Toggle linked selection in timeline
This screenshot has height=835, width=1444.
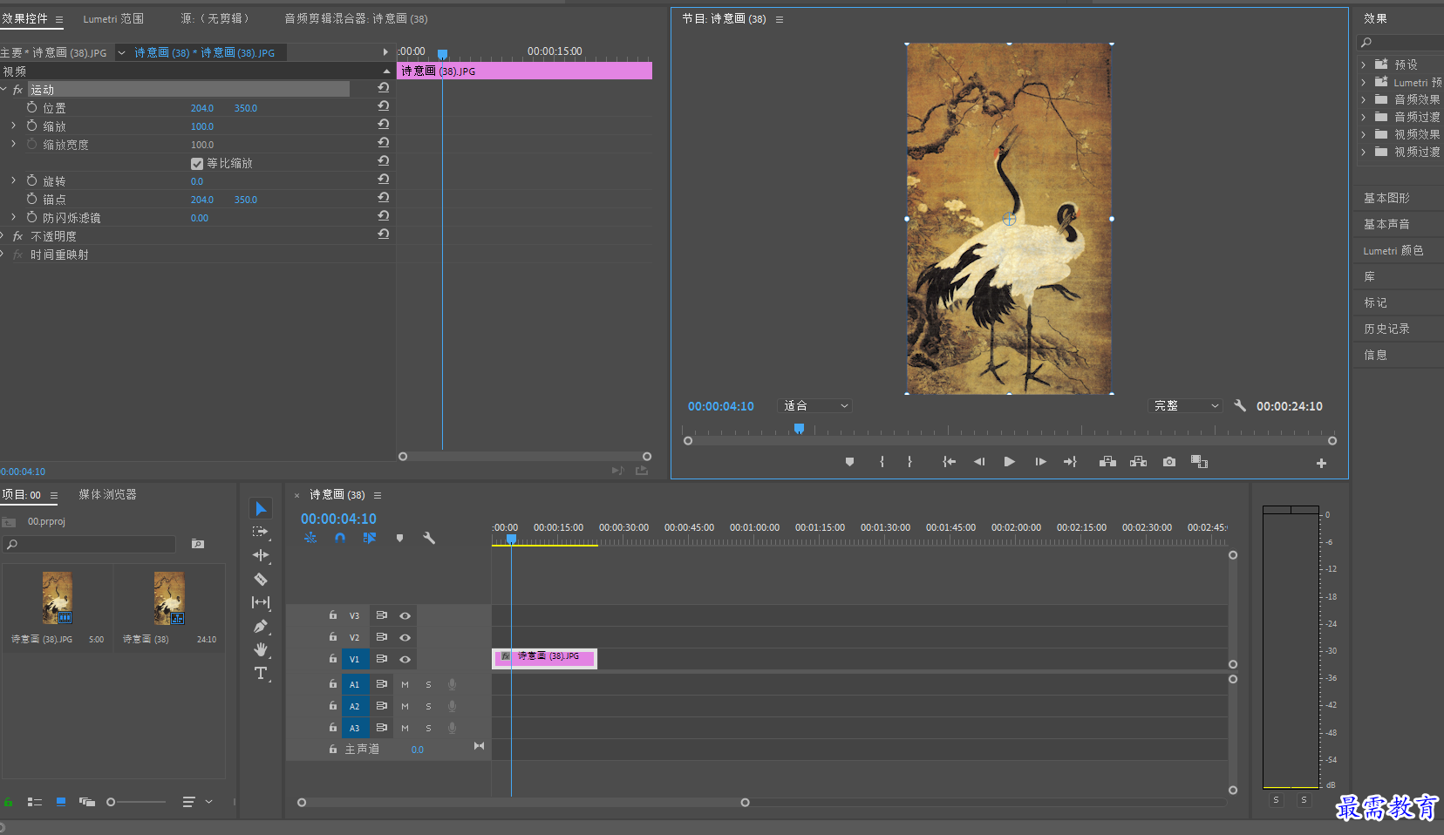click(370, 538)
